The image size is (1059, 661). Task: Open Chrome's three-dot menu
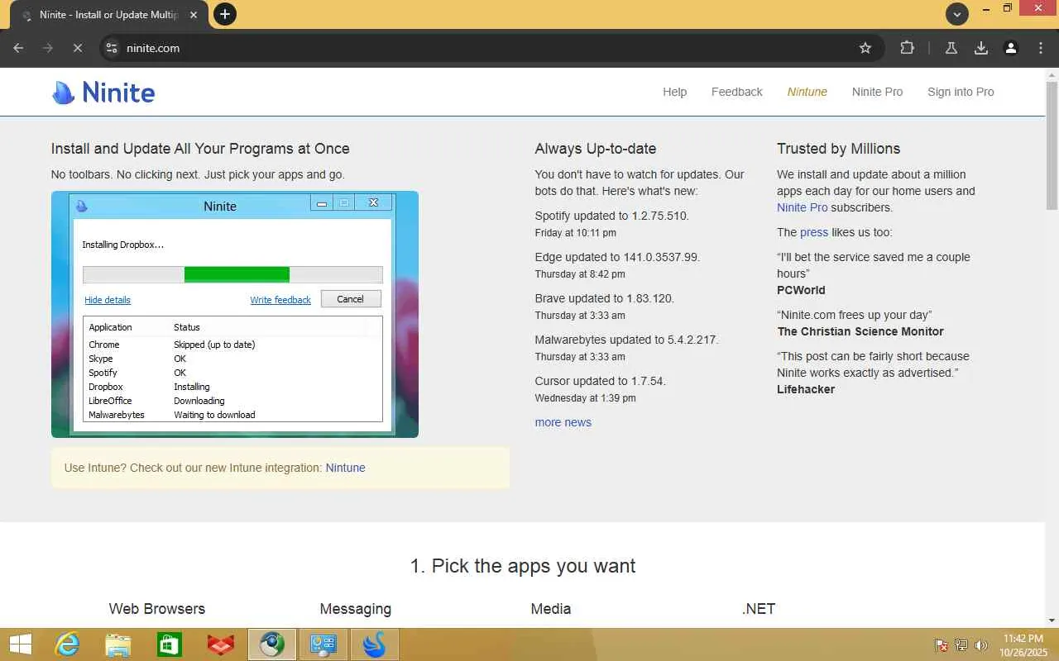point(1041,48)
